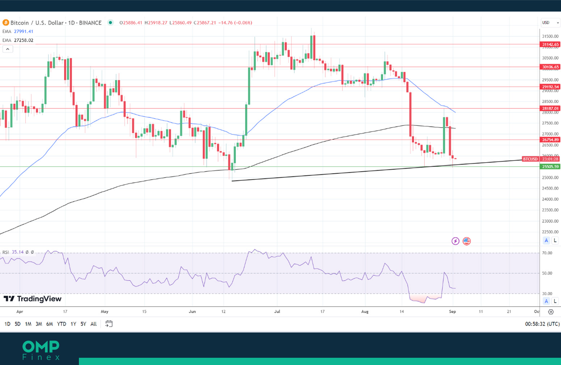
Task: Open the USD currency dropdown
Action: (550, 22)
